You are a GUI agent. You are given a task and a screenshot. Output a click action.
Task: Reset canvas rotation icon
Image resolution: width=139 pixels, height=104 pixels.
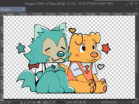coord(80,102)
